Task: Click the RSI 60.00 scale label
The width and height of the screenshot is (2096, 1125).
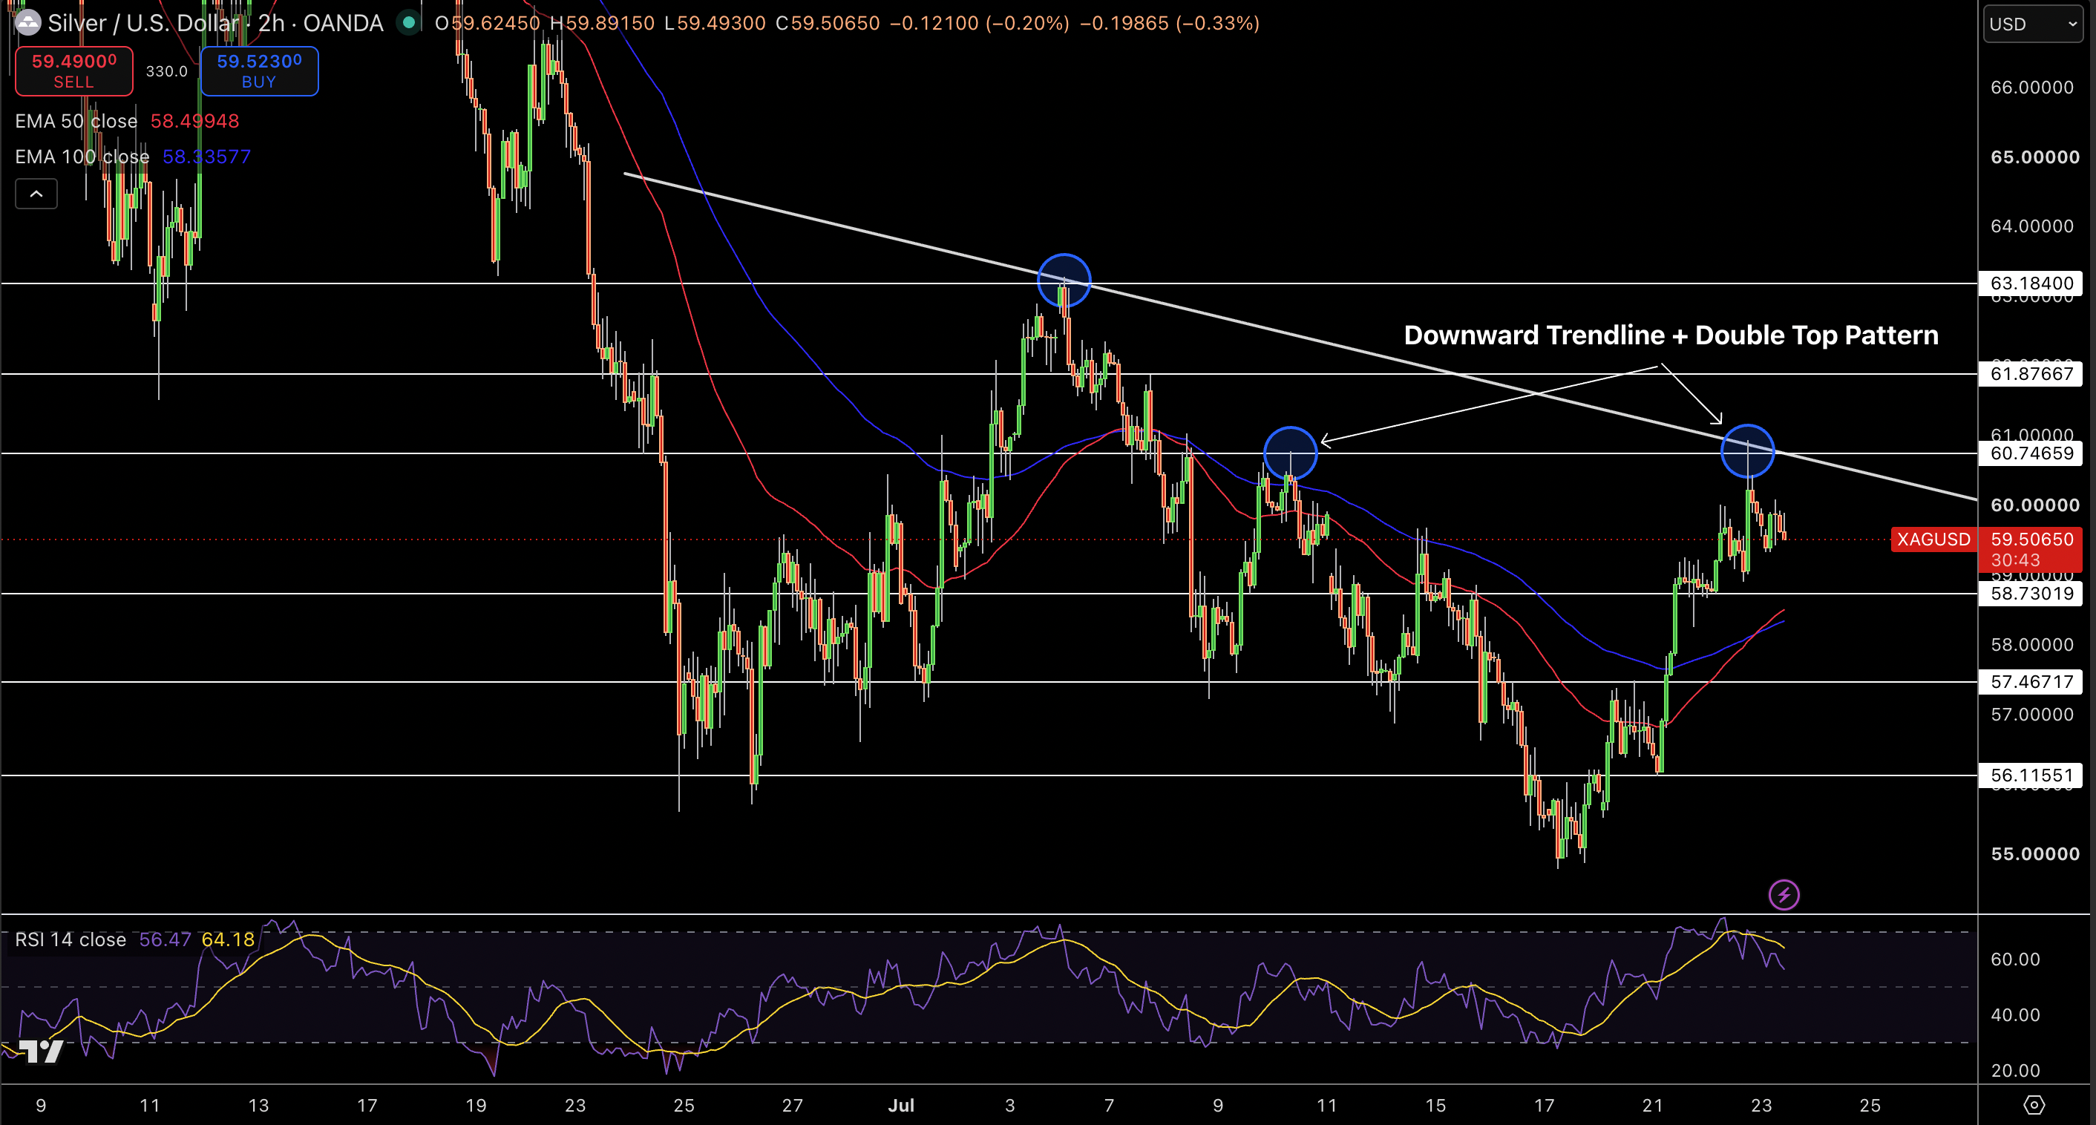Action: pos(2014,959)
